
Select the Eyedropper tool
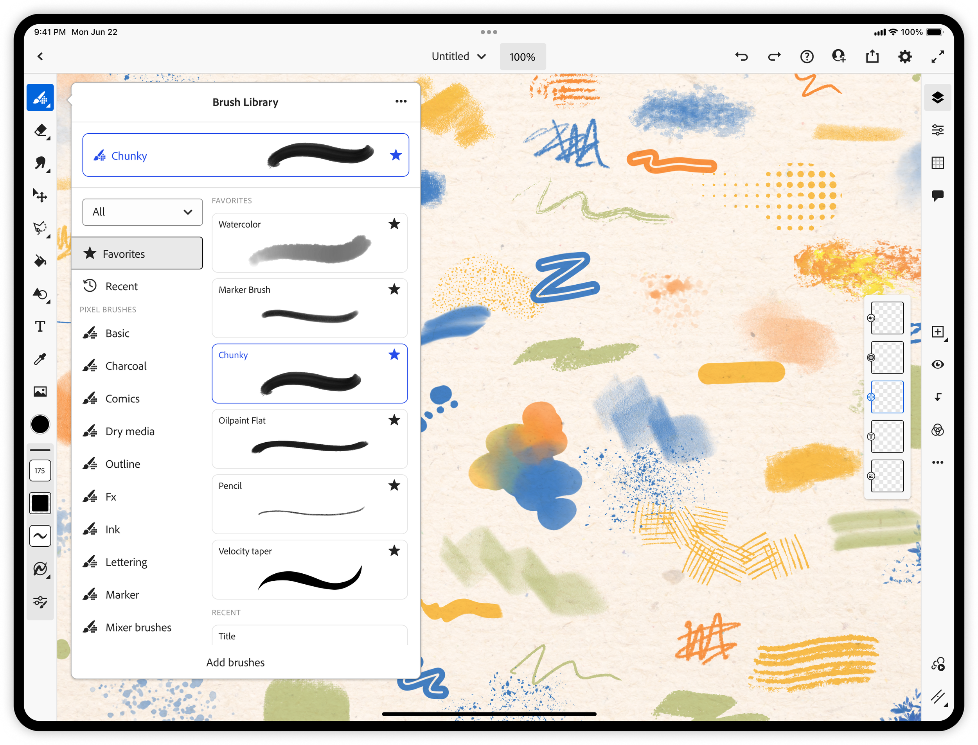tap(40, 359)
